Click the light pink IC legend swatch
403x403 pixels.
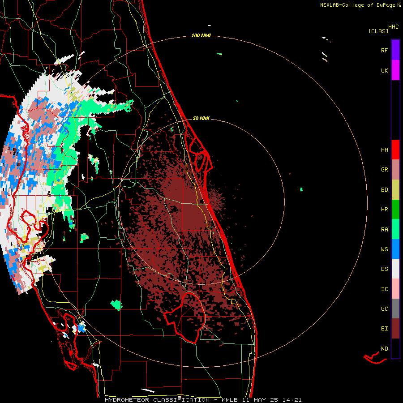(395, 289)
